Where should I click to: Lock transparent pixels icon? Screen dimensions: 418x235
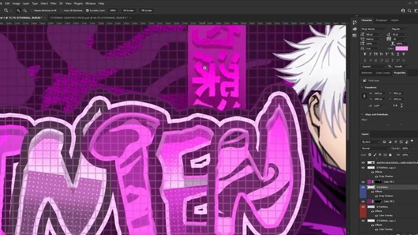370,155
